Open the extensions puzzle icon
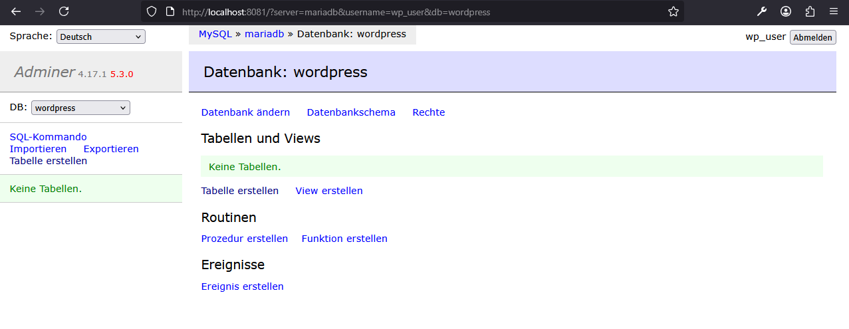The width and height of the screenshot is (849, 329). click(810, 11)
